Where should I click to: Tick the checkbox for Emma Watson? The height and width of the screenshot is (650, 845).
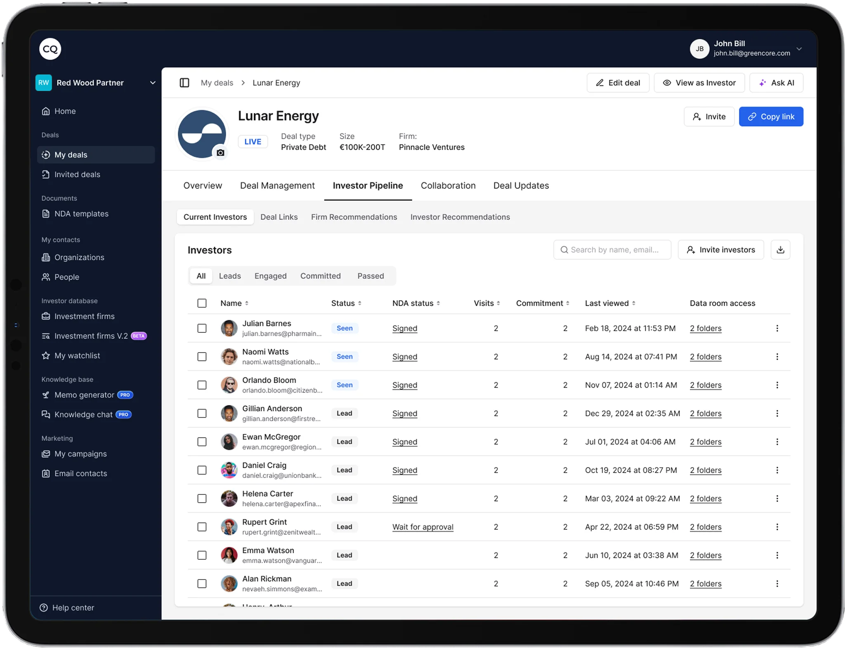pos(202,555)
